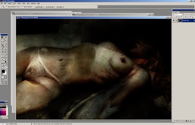Enable Ignore Palettes checkbox

tap(23, 7)
